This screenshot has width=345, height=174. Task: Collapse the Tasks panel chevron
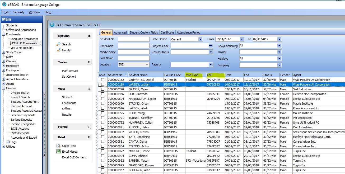89,62
